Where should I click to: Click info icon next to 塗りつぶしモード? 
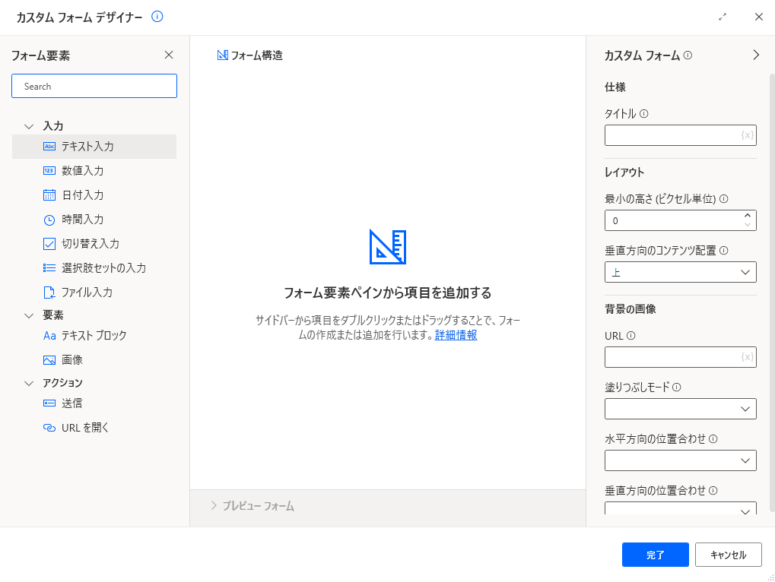coord(677,387)
